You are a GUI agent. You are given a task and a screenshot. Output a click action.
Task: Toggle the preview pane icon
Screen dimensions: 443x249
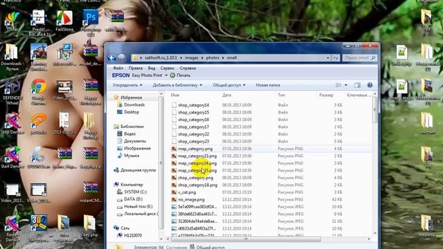click(357, 85)
